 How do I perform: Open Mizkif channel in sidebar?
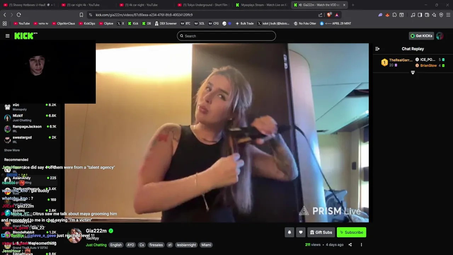(30, 118)
